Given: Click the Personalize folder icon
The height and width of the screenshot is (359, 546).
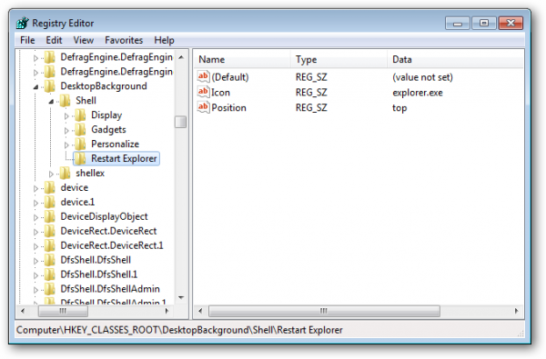Looking at the screenshot, I should tap(80, 144).
